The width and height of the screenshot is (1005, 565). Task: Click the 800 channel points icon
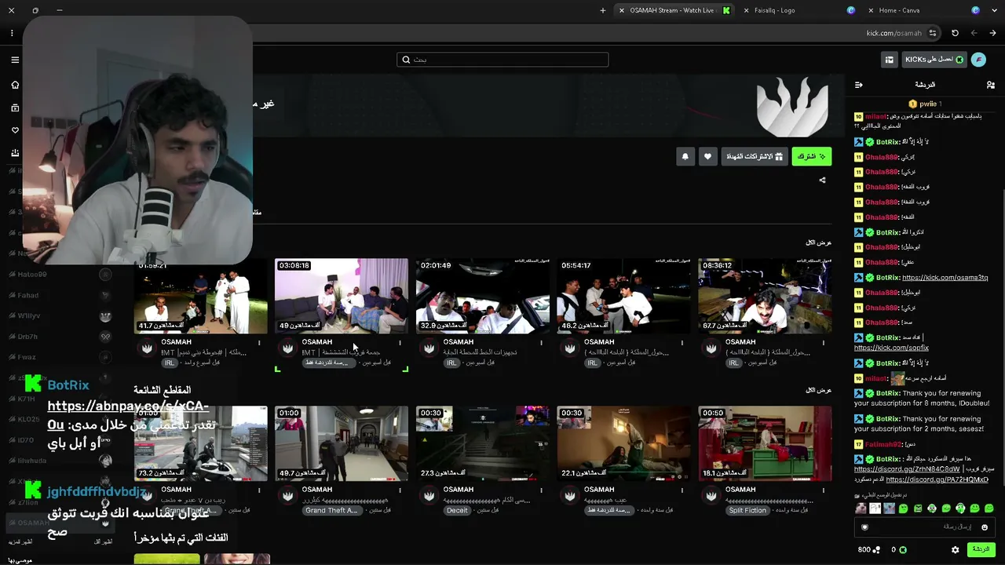(x=875, y=550)
